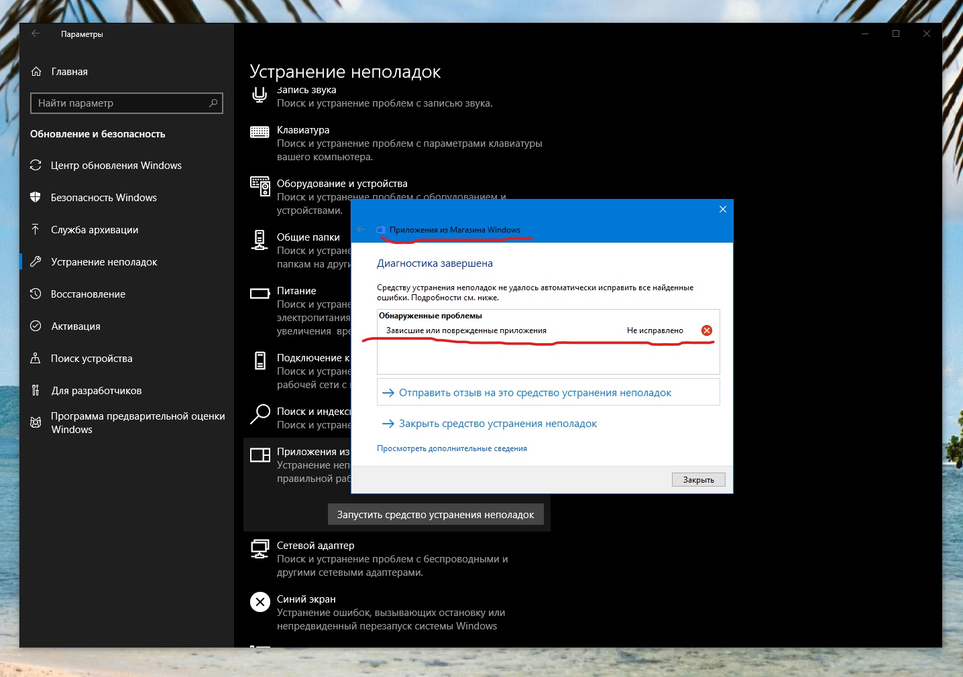Click the Центр обновления Windows refresh icon
This screenshot has height=677, width=963.
pyautogui.click(x=36, y=166)
